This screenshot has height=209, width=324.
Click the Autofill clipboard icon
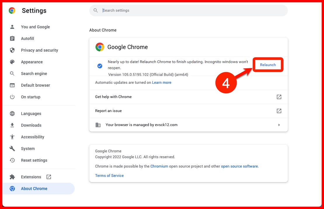[x=12, y=39]
